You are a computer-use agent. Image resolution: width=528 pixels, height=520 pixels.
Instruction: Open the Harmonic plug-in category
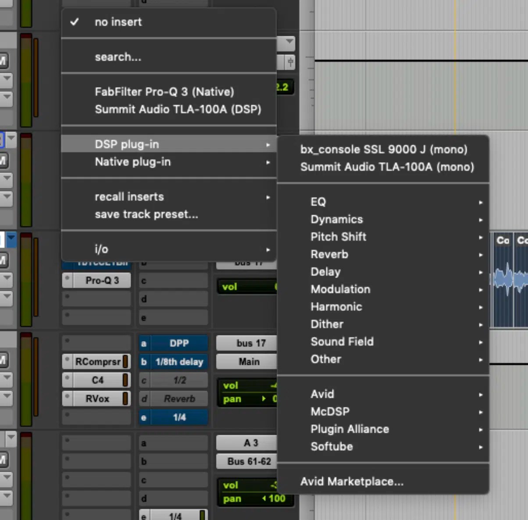coord(384,307)
